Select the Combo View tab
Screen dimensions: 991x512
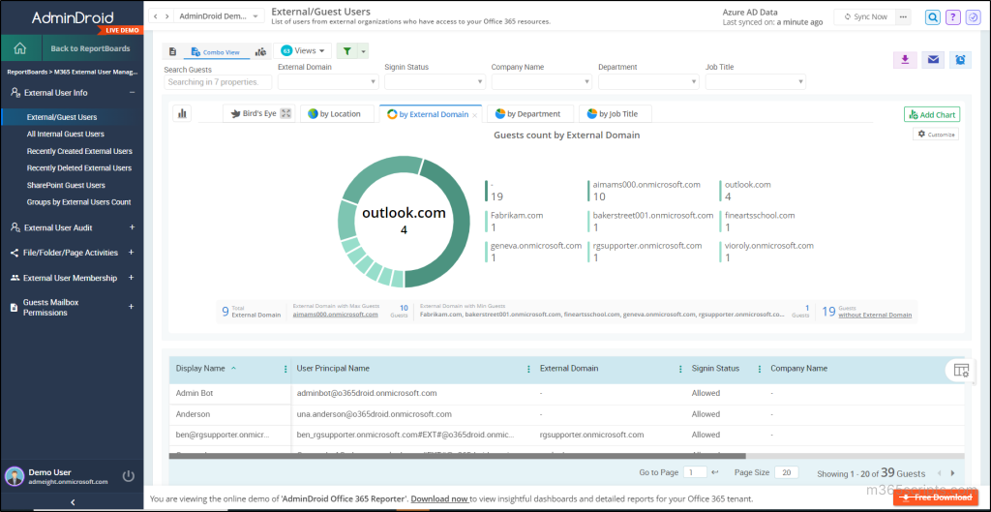click(216, 52)
